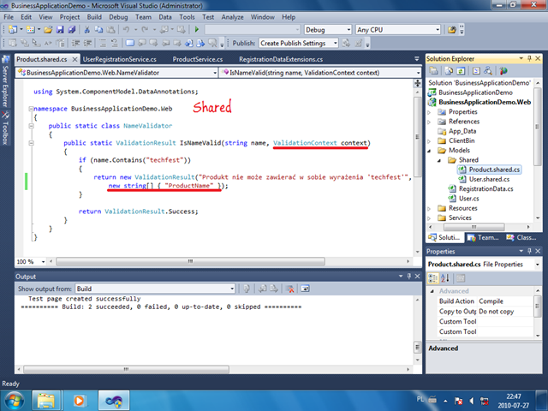This screenshot has height=411, width=548.
Task: Click Clear All in Output toolbar
Action: pyautogui.click(x=289, y=289)
